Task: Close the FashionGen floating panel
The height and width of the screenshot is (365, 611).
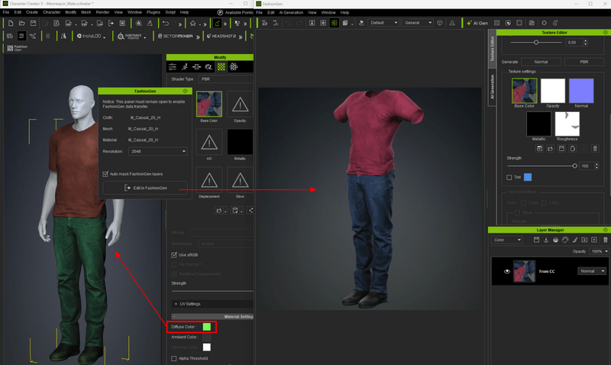Action: (185, 91)
